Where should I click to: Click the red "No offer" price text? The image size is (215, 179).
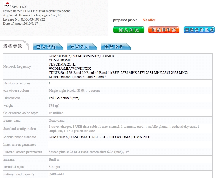point(149,20)
